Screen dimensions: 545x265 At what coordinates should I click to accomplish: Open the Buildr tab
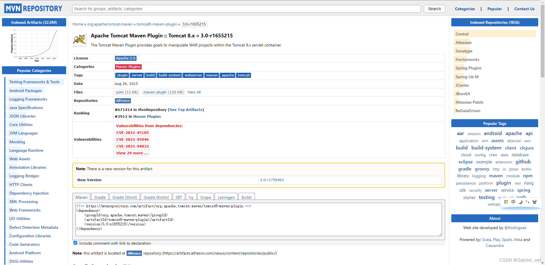click(247, 197)
